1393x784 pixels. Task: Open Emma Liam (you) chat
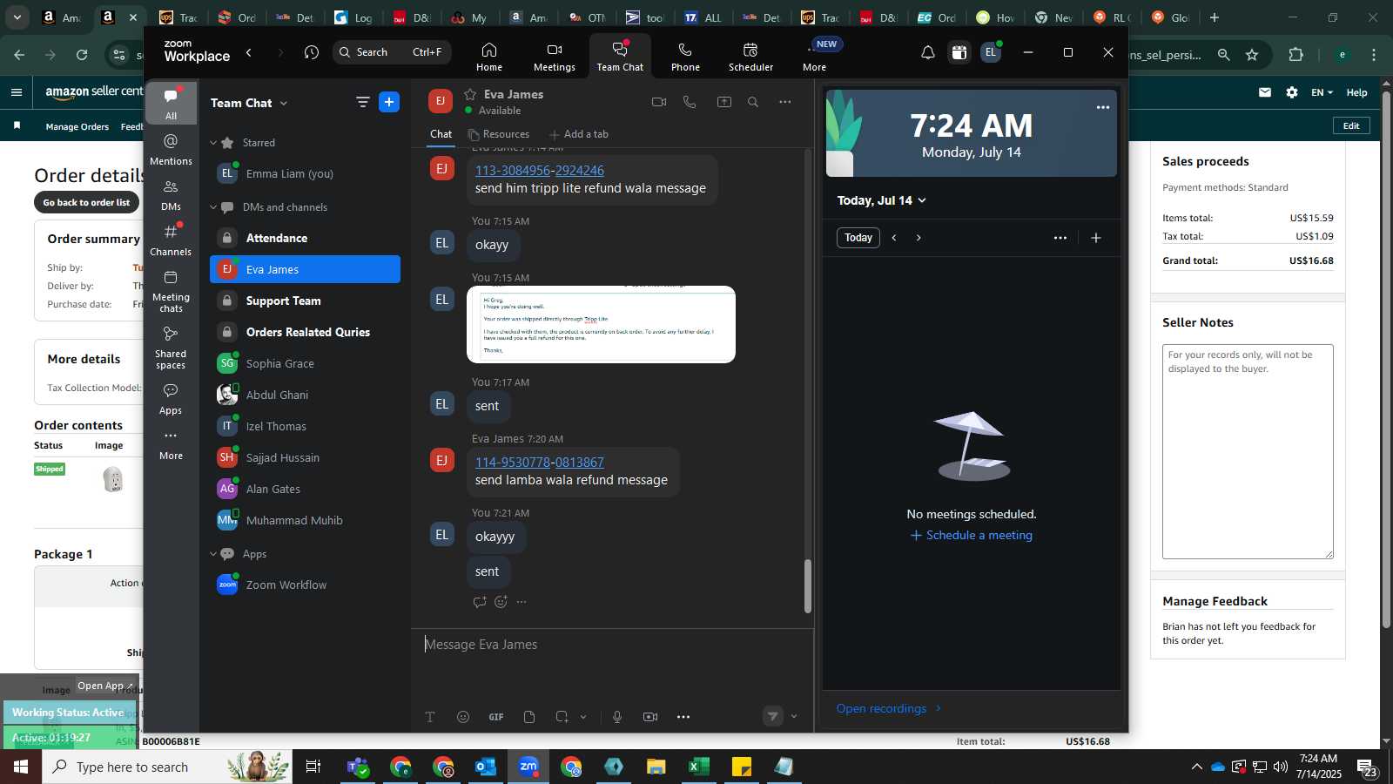[x=305, y=173]
